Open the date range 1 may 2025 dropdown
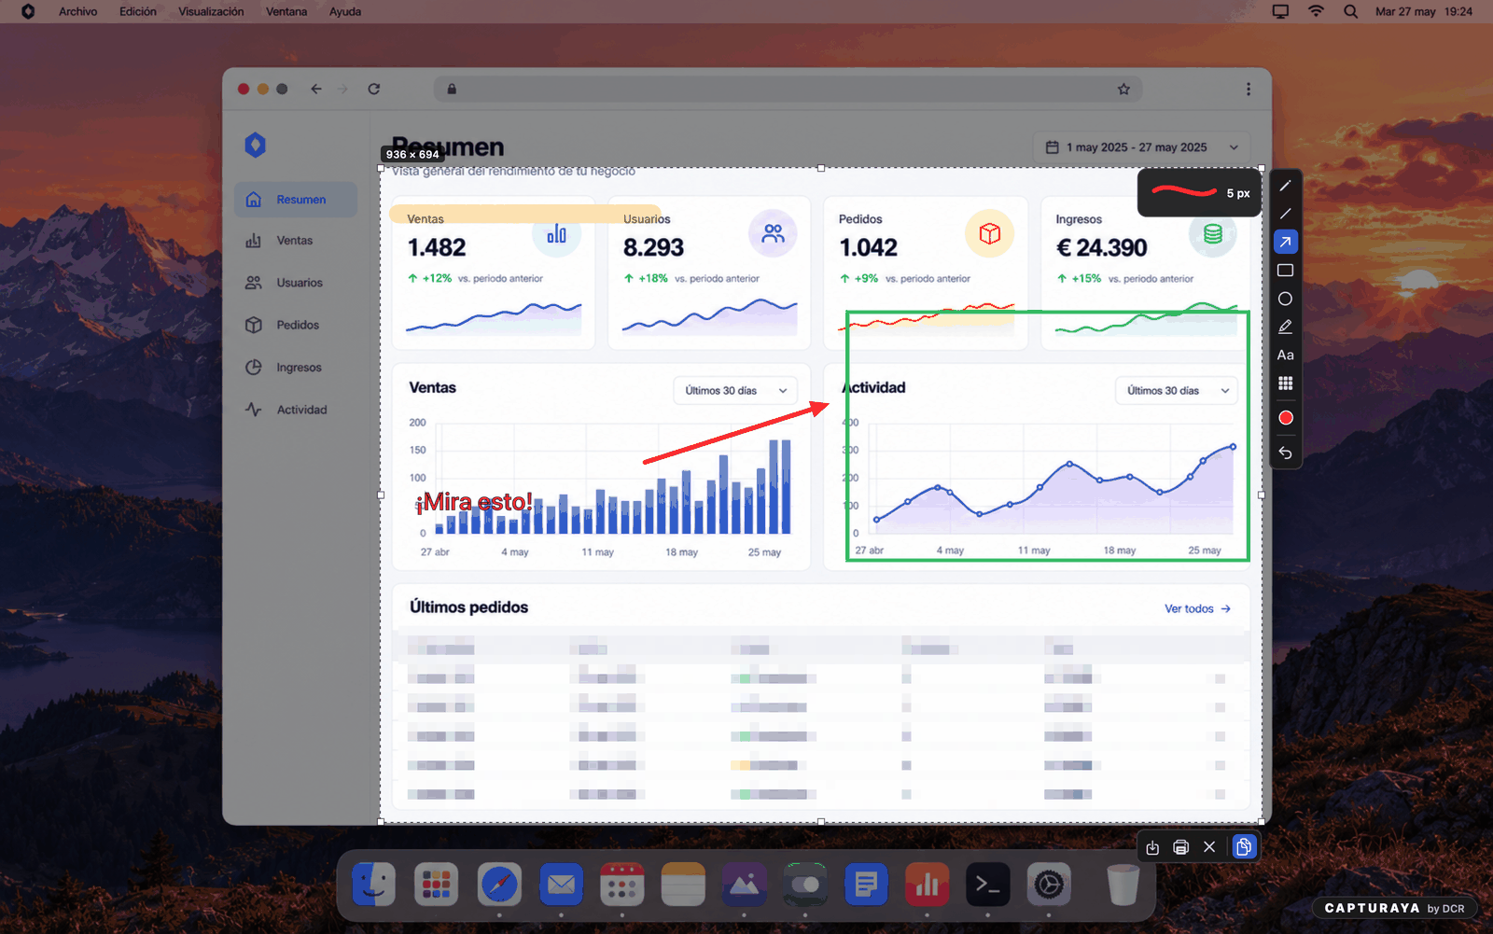Image resolution: width=1493 pixels, height=934 pixels. 1141,147
